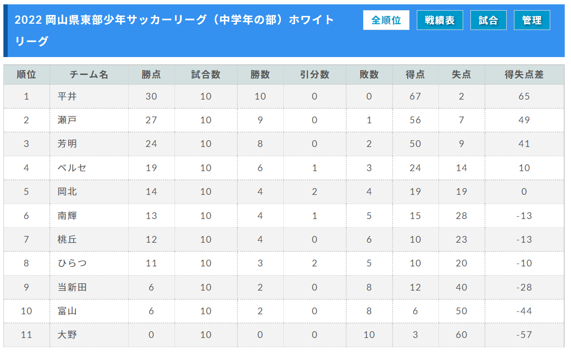
Task: Switch to the 戦績表 tab
Action: [x=439, y=20]
